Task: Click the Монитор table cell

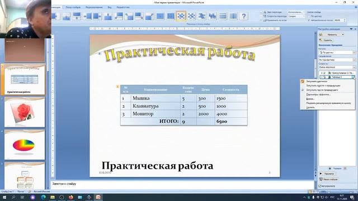Action: pyautogui.click(x=156, y=114)
